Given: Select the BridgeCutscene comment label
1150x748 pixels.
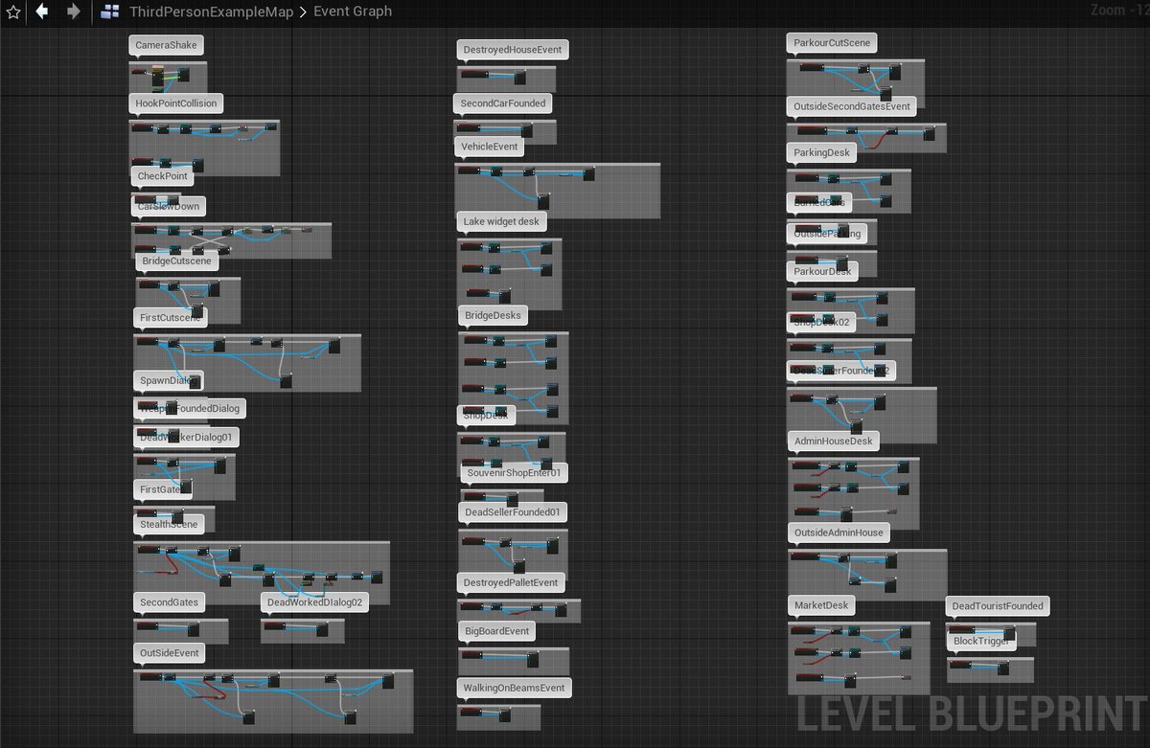Looking at the screenshot, I should 178,261.
